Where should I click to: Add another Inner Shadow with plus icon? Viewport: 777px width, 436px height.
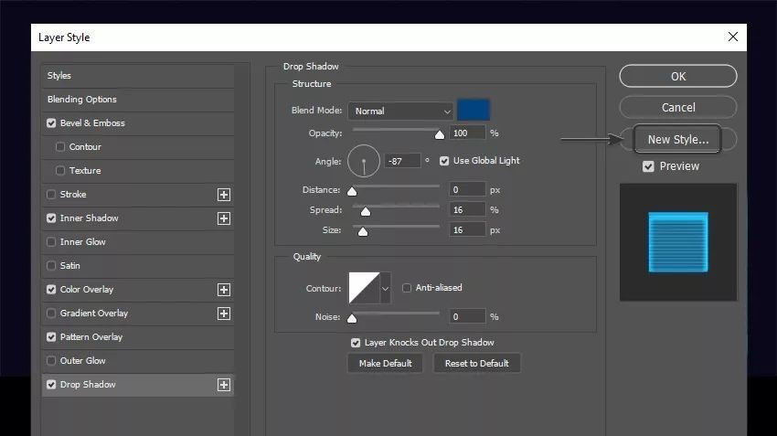pos(223,218)
